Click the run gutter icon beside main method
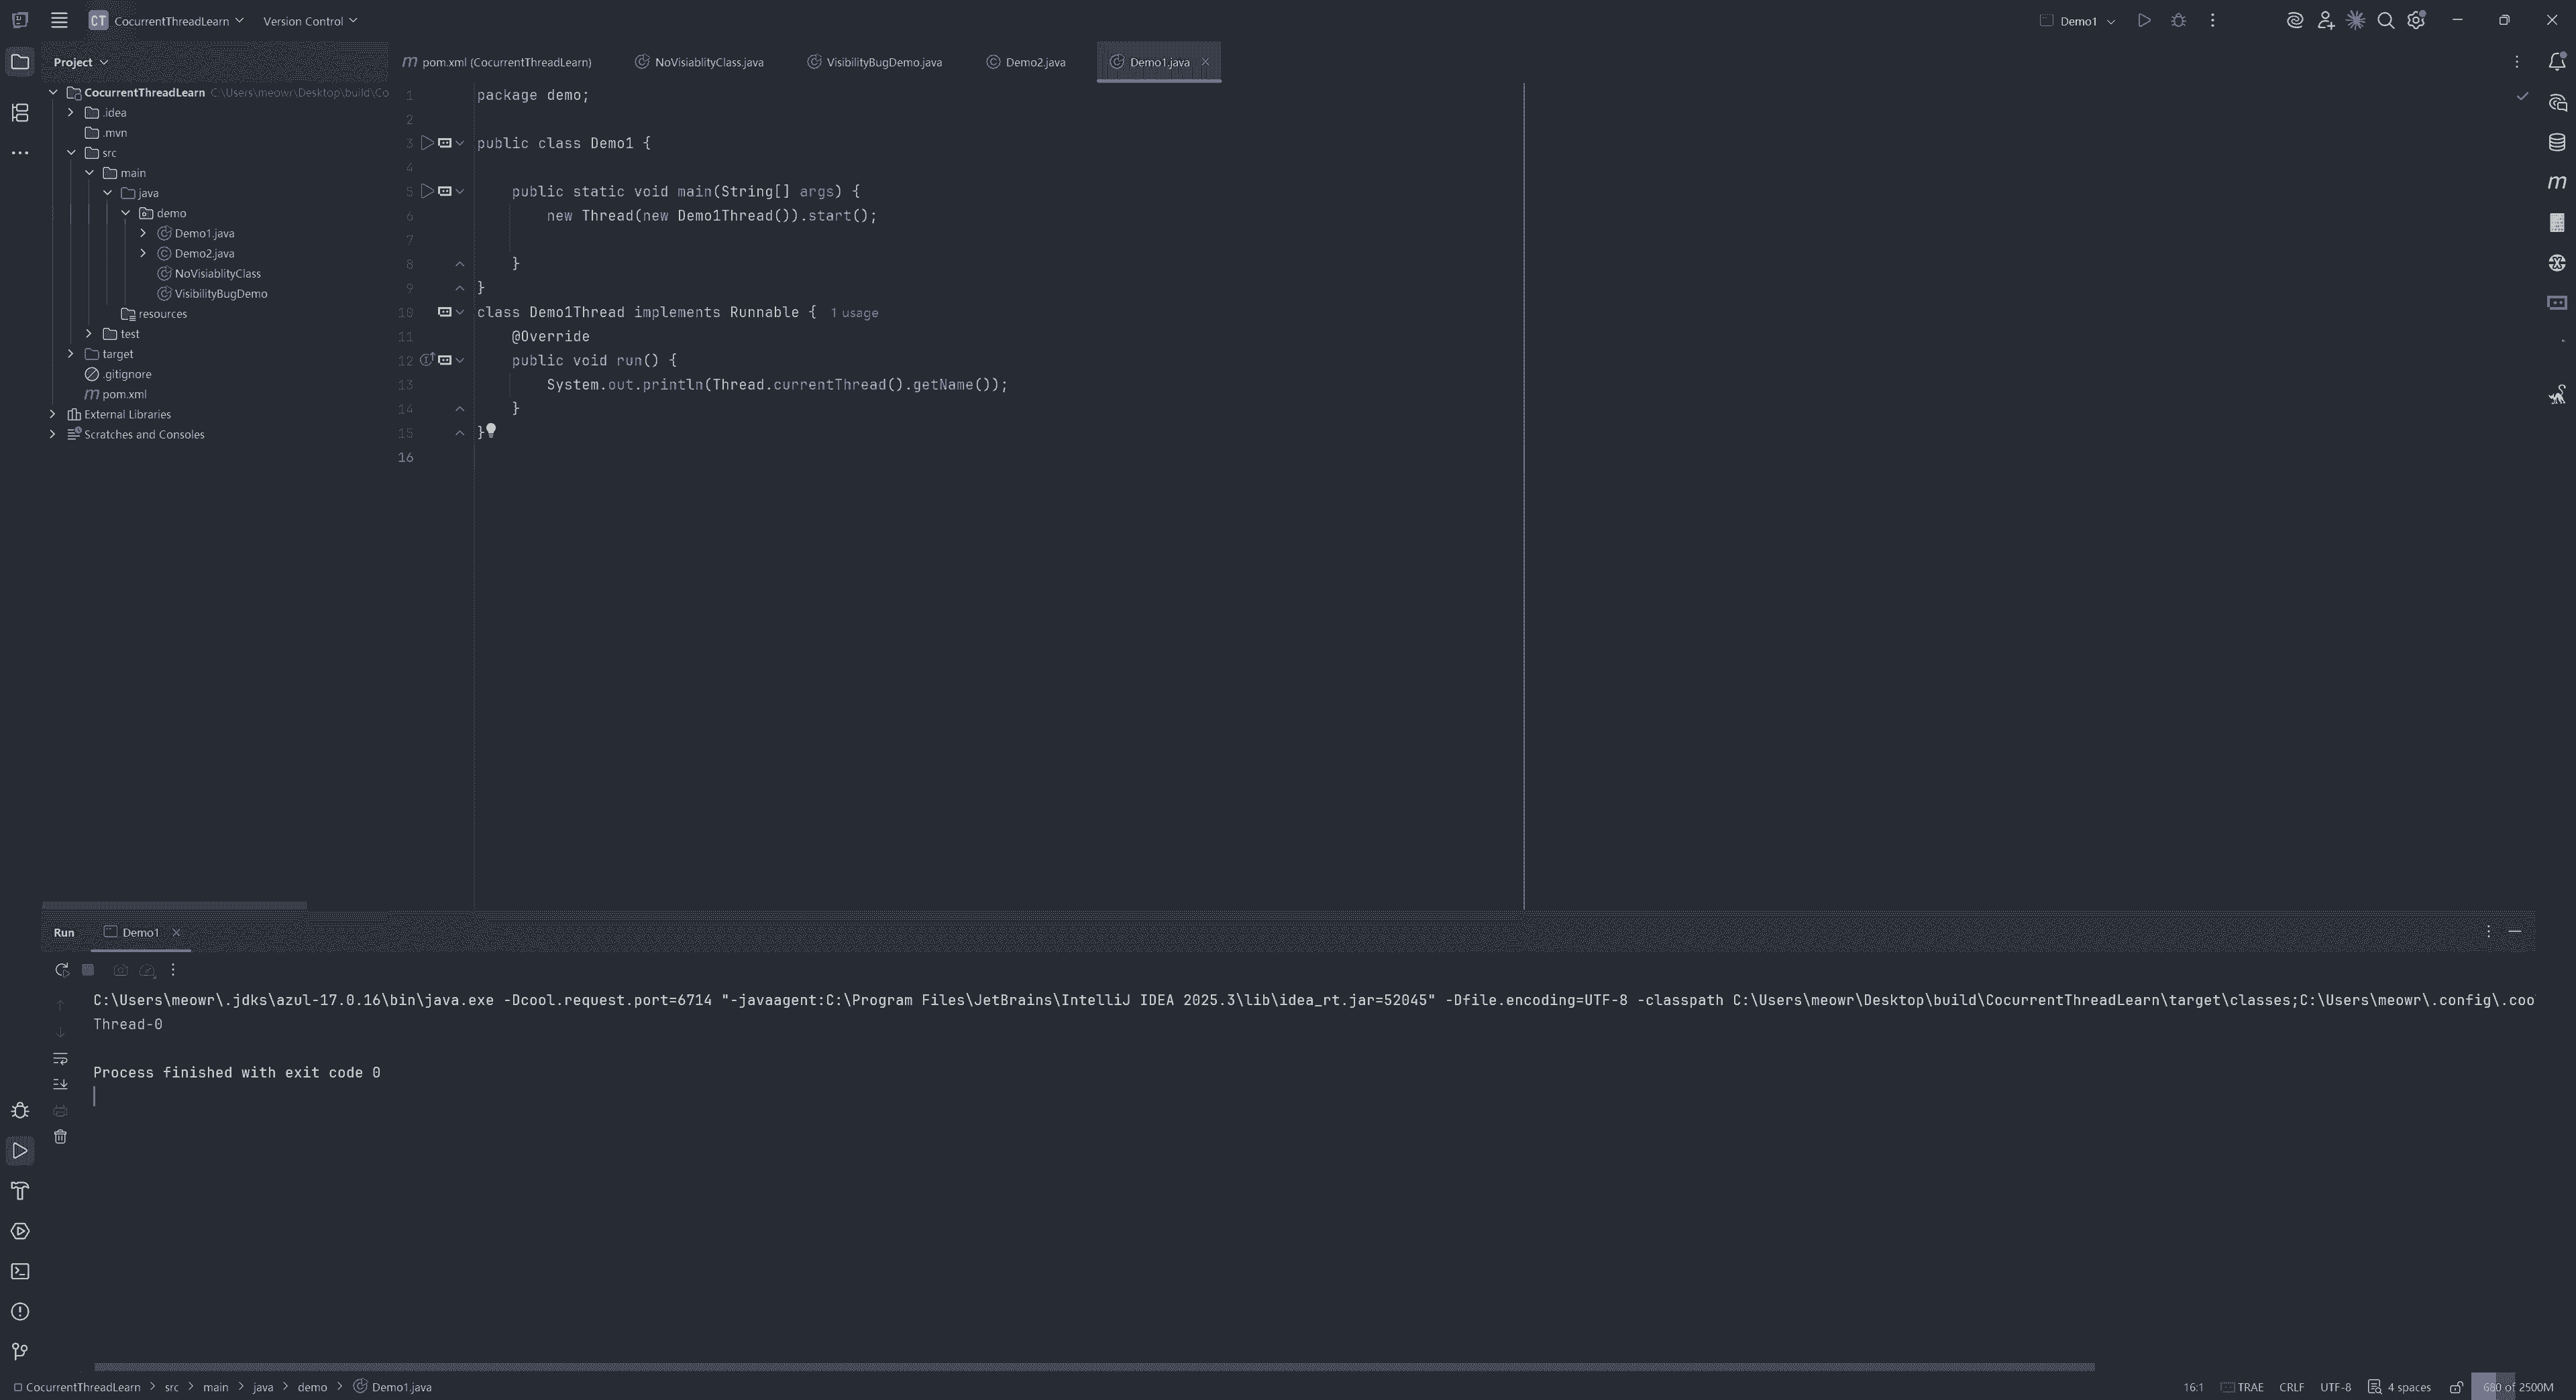 point(427,191)
